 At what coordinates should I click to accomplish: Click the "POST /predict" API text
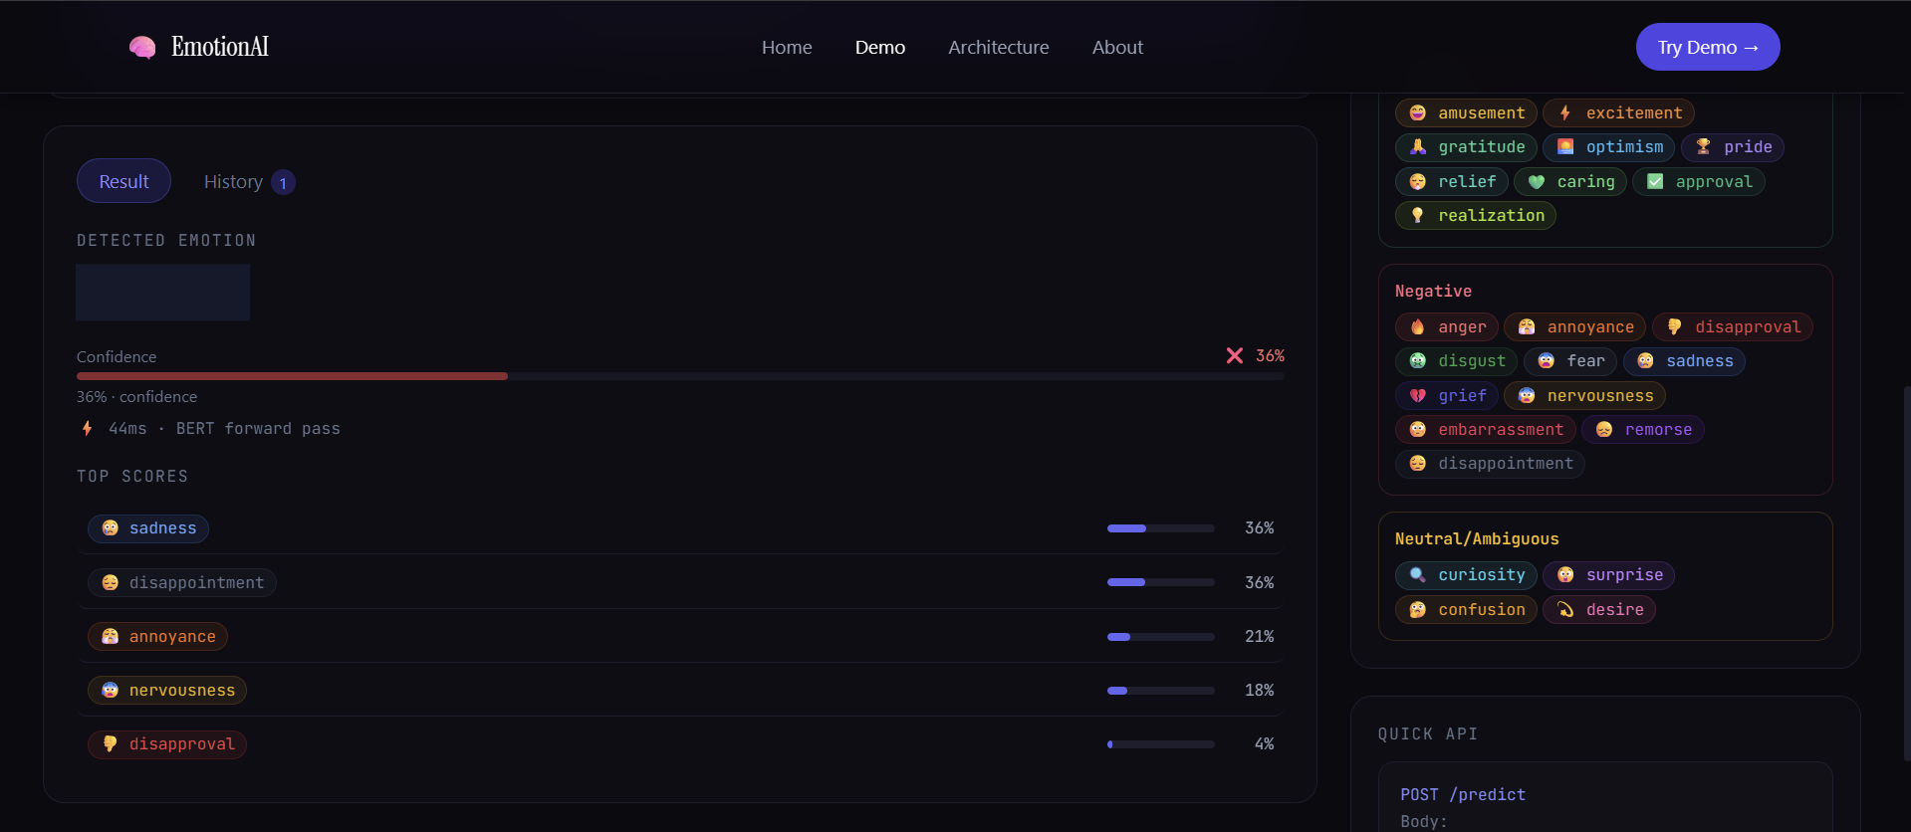(x=1463, y=794)
